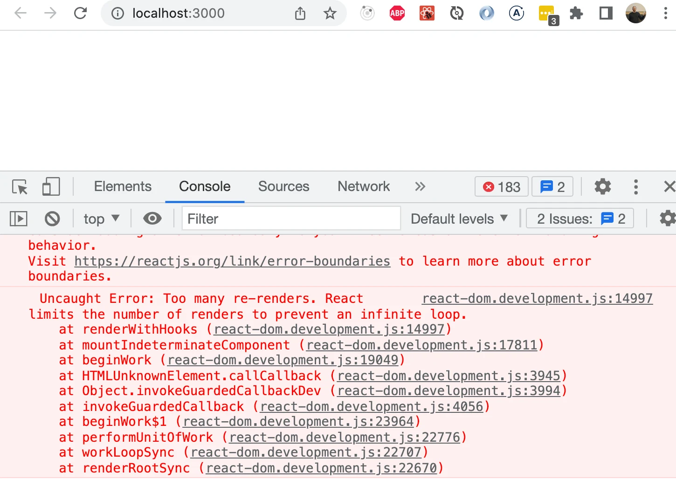Go back to the previous page

pyautogui.click(x=21, y=13)
